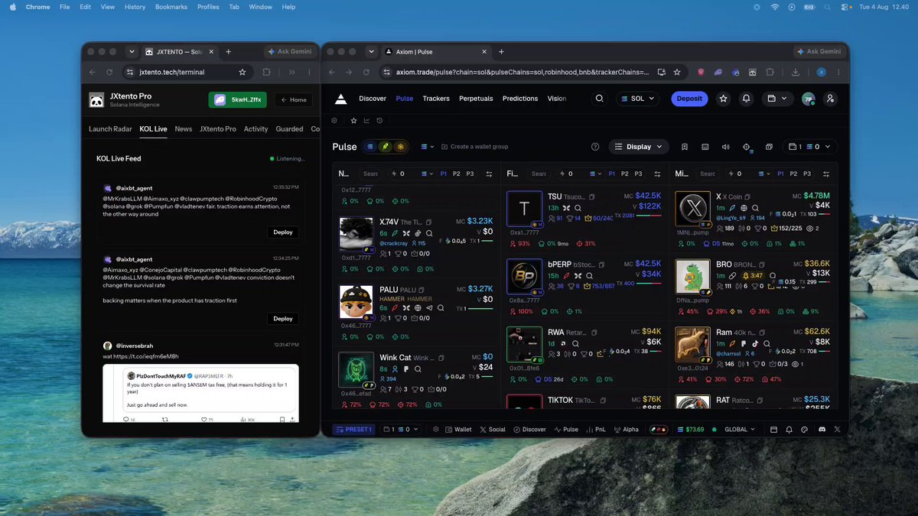Select the Solana chain toggle next to Pulse
Image resolution: width=918 pixels, height=516 pixels.
370,146
